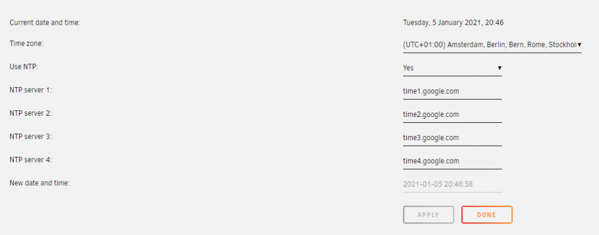Click the New date and time field

[452, 185]
